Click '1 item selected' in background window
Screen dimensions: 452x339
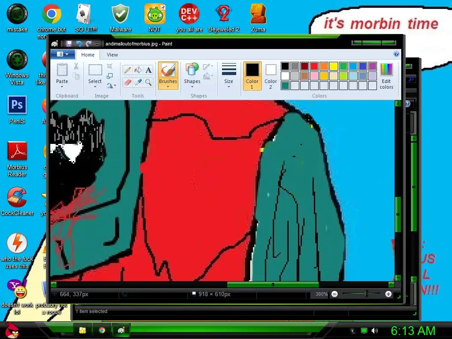pyautogui.click(x=91, y=311)
